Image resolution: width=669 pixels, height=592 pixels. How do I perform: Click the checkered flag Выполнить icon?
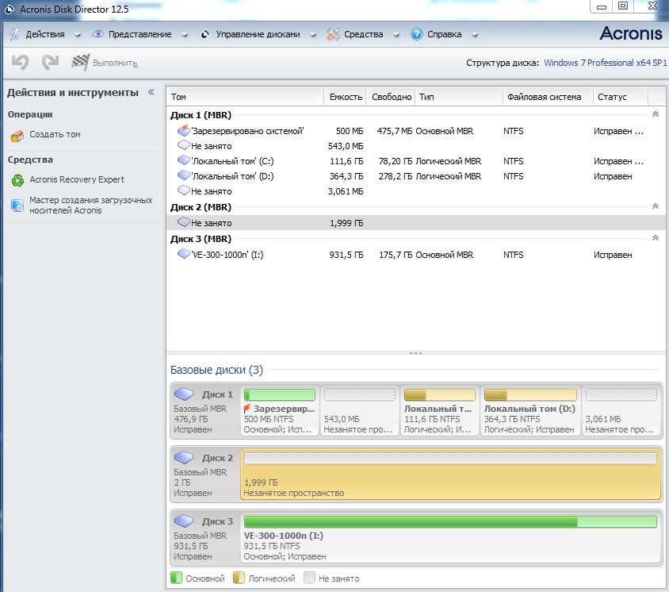(x=80, y=62)
